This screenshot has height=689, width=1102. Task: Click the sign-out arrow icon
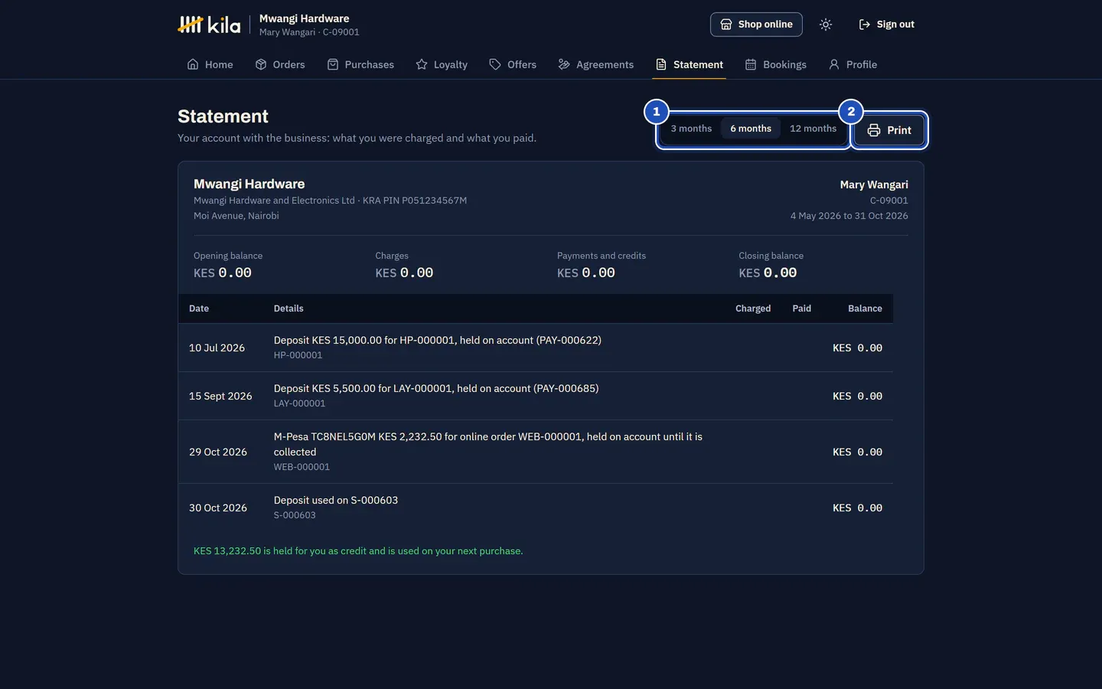coord(864,24)
